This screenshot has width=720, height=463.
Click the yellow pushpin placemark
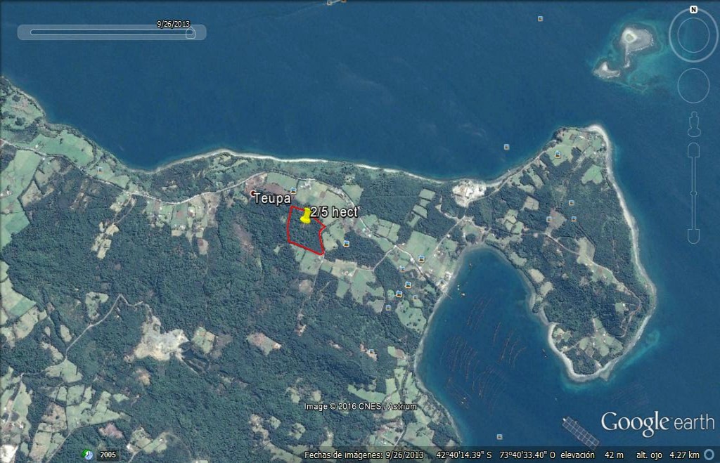[x=306, y=216]
